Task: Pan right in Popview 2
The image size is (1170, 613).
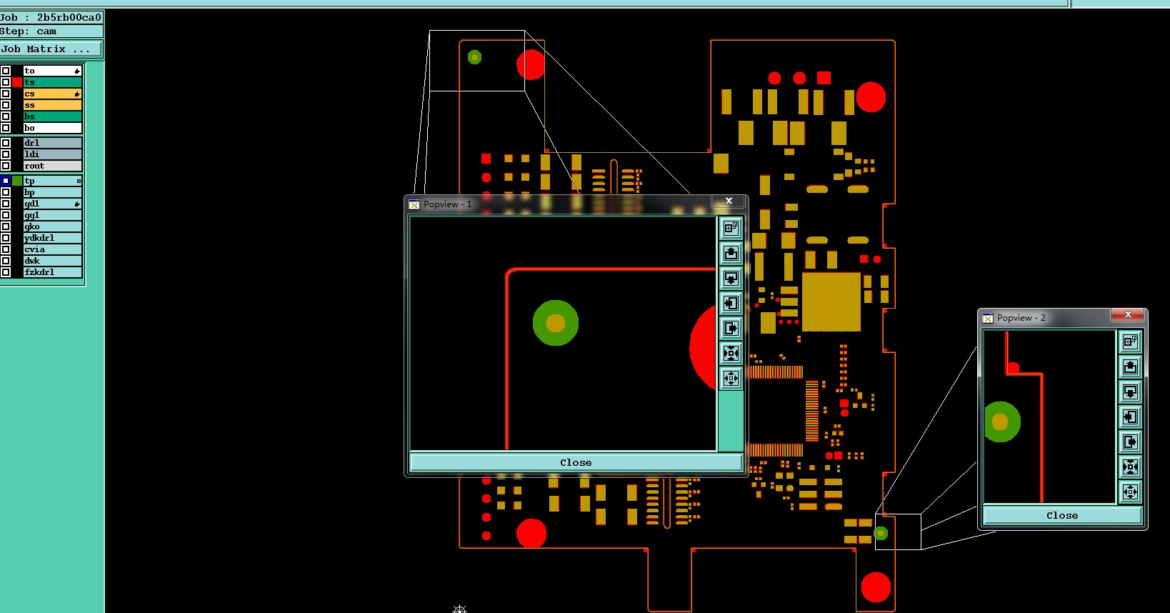Action: [1130, 442]
